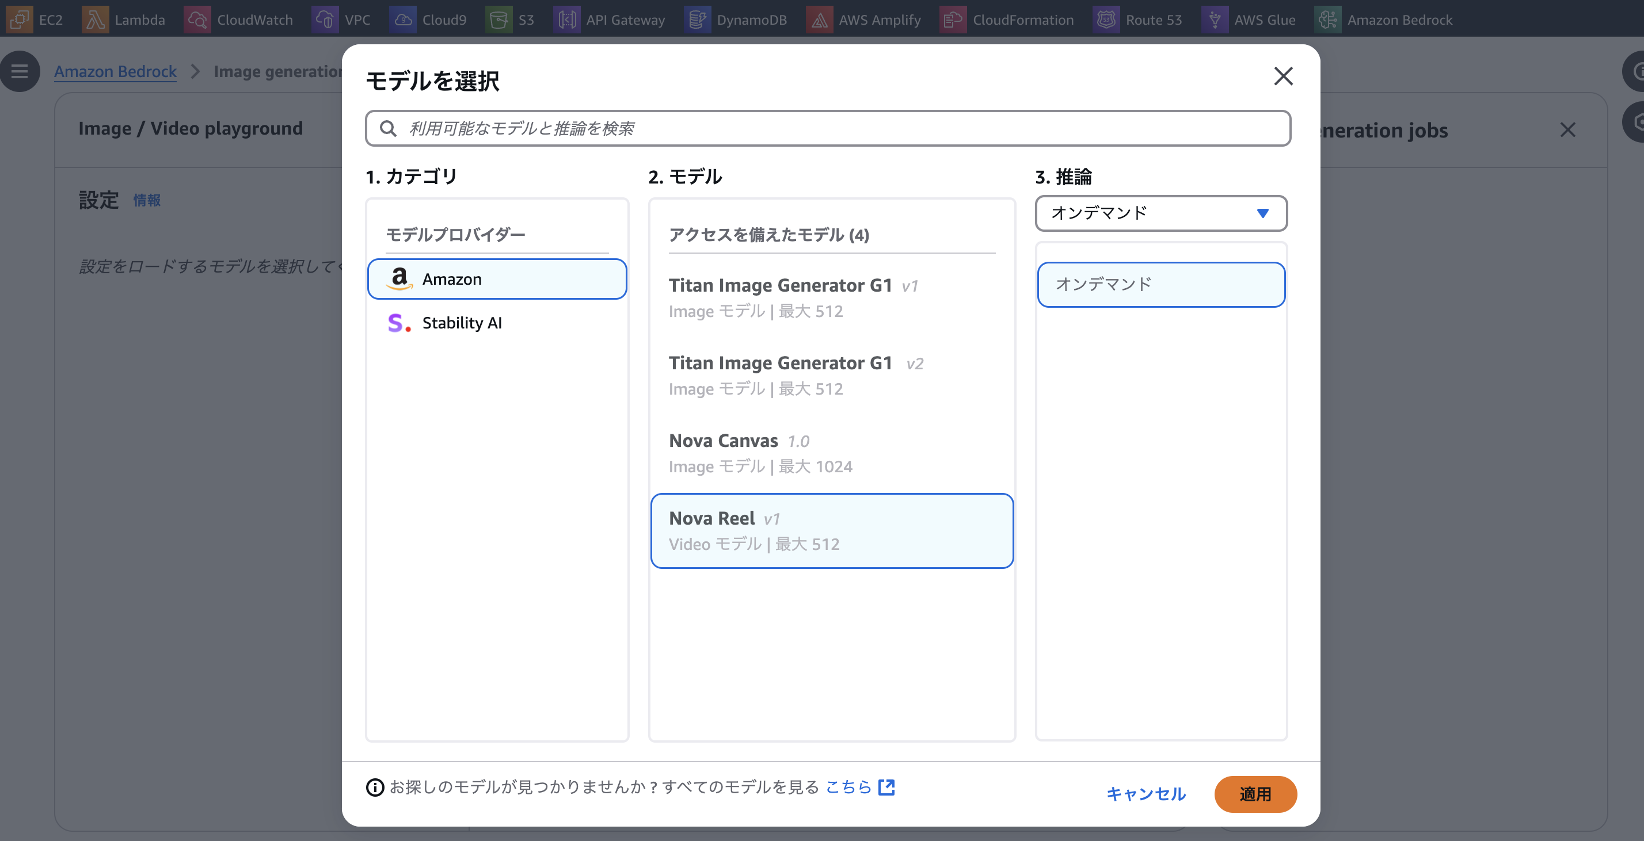
Task: Select the AWS Glue icon
Action: pos(1216,19)
